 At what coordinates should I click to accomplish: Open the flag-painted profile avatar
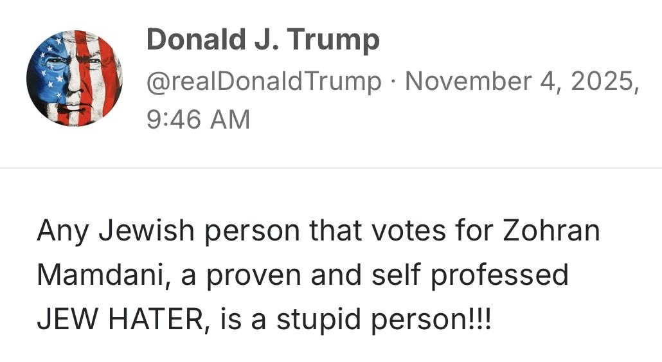(75, 78)
